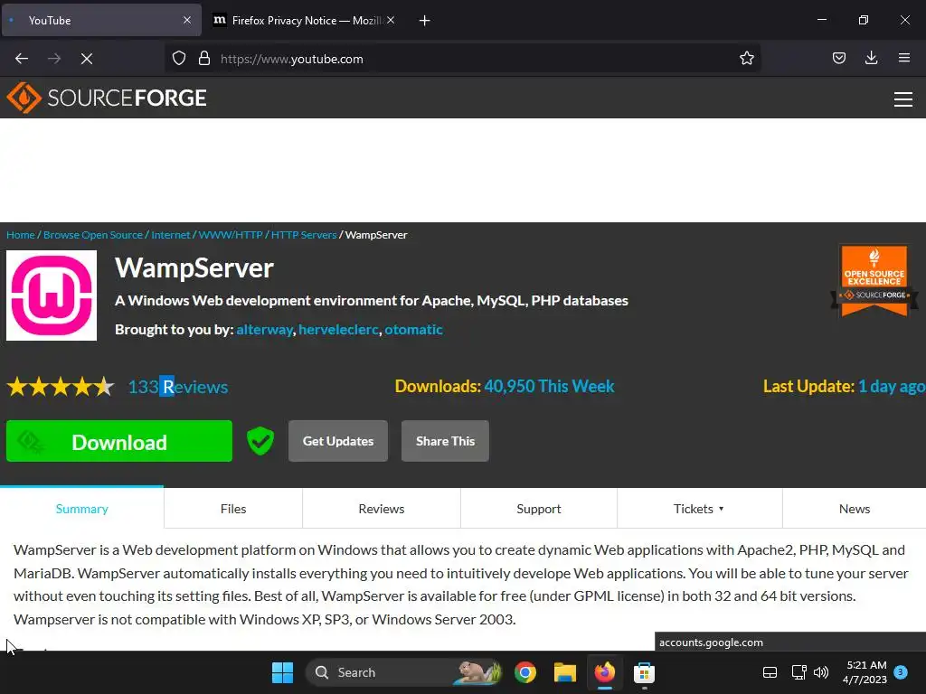Click the volume speaker tray icon
The width and height of the screenshot is (926, 694).
[821, 672]
